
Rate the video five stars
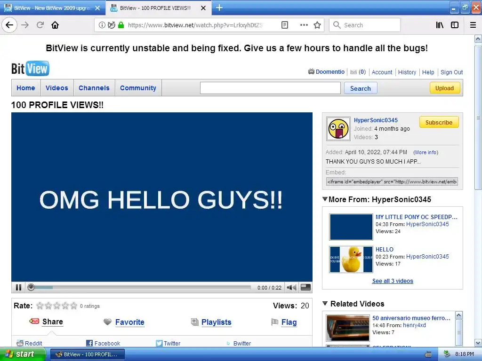pos(73,306)
